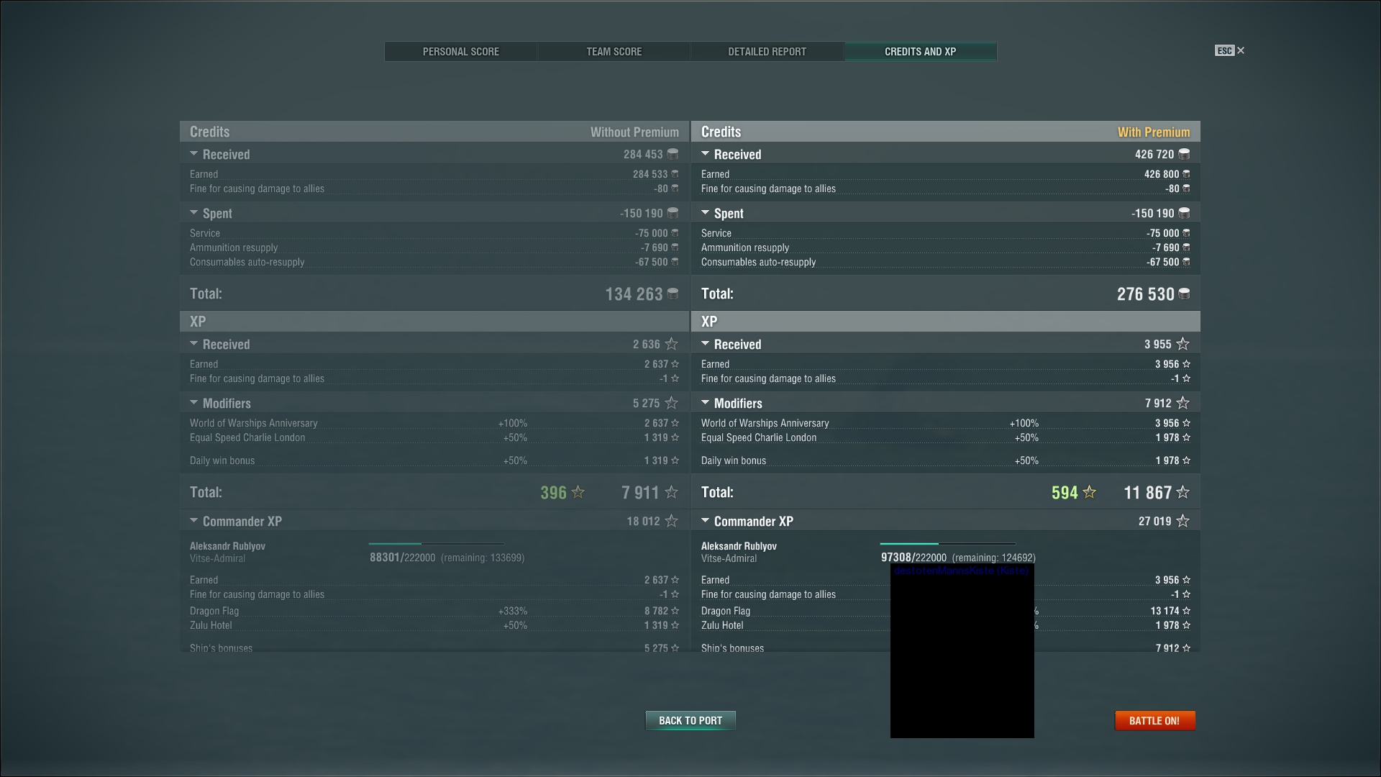Click the destotenMannsKiste link text
The height and width of the screenshot is (777, 1381).
point(961,571)
